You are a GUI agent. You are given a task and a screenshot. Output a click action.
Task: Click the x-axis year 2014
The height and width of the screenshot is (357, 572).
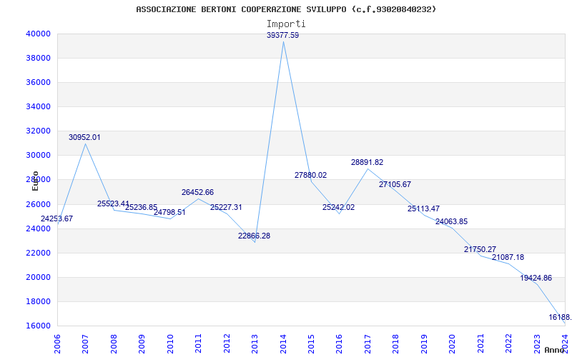pyautogui.click(x=282, y=343)
